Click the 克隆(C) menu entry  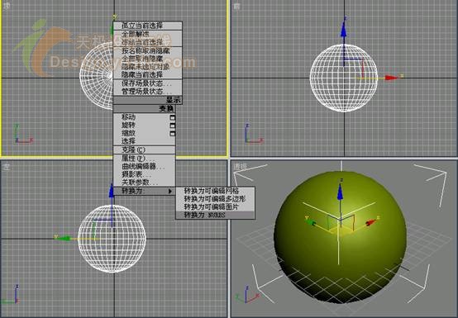tap(145, 150)
